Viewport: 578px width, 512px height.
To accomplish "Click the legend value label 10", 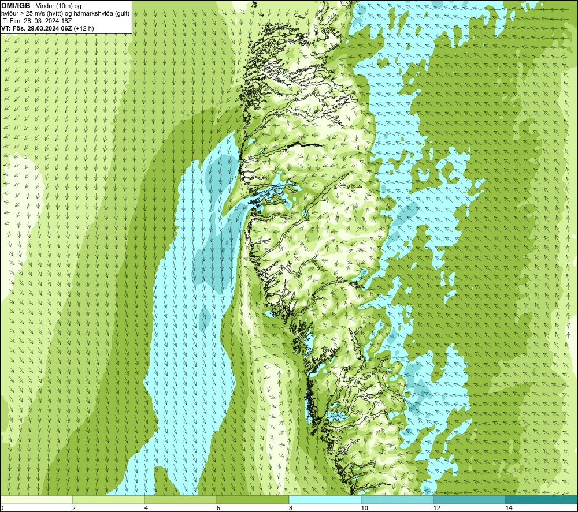I will pyautogui.click(x=364, y=508).
